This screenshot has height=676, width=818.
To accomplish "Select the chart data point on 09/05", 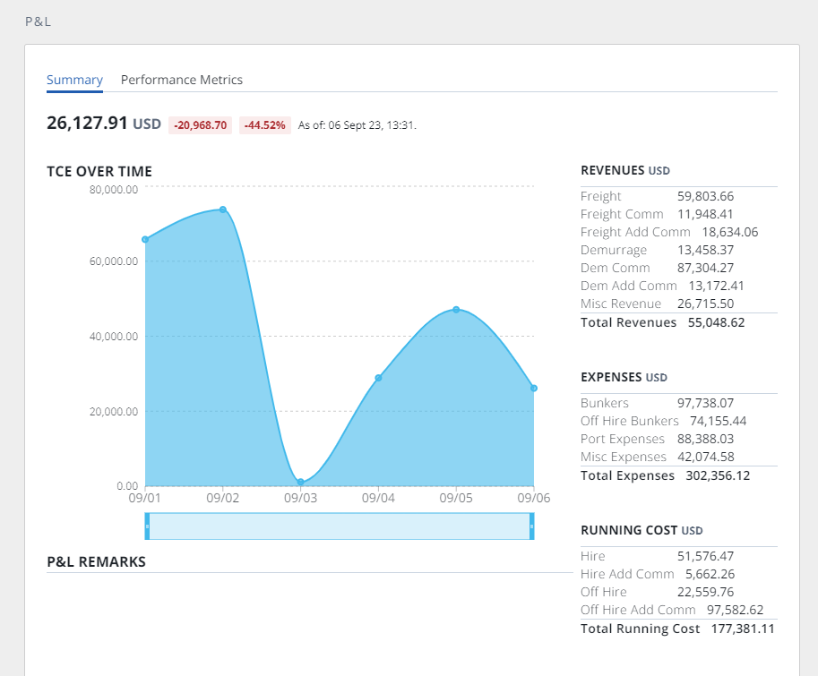I will [x=455, y=308].
